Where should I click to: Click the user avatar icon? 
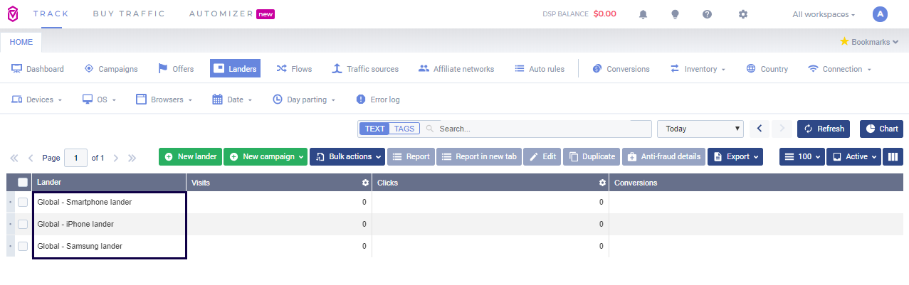click(880, 14)
